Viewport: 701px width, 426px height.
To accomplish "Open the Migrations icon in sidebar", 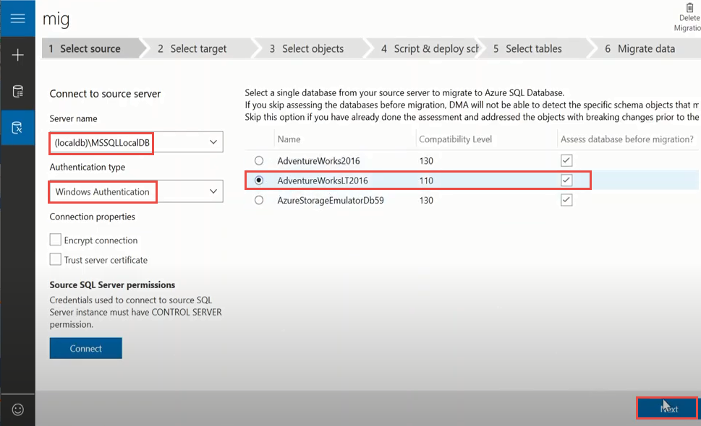I will click(17, 128).
